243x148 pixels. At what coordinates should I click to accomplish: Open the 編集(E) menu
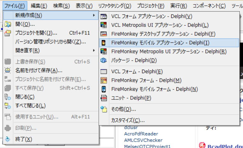[39, 6]
